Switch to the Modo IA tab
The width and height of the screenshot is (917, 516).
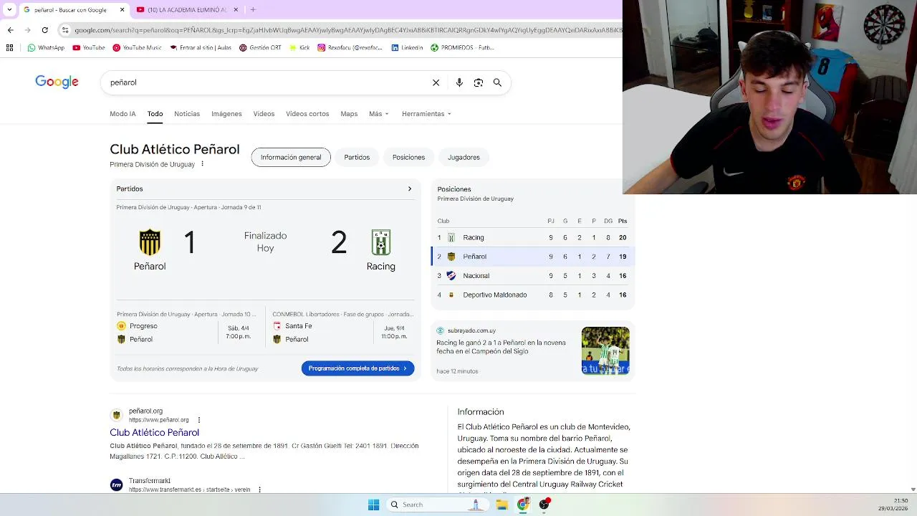tap(123, 114)
